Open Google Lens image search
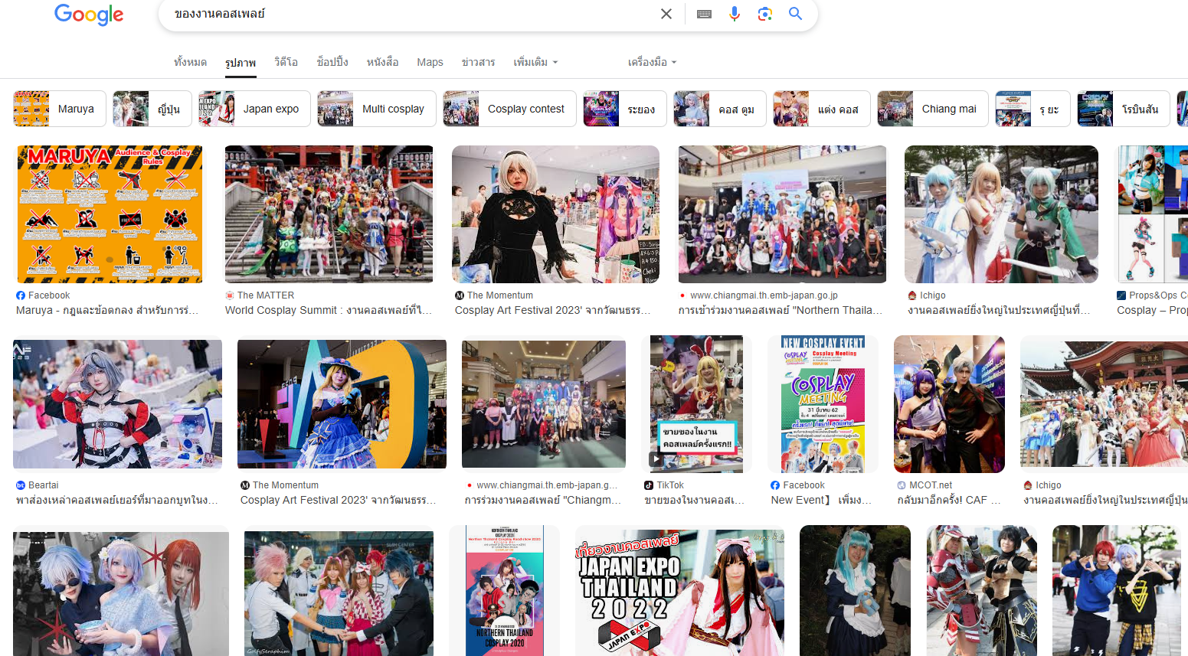Image resolution: width=1188 pixels, height=656 pixels. pyautogui.click(x=764, y=14)
